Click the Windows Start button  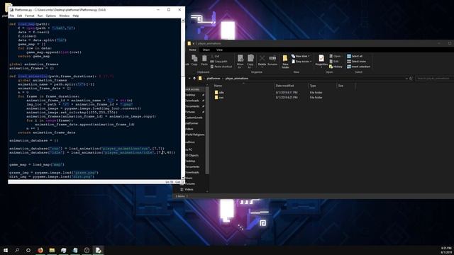click(6, 250)
